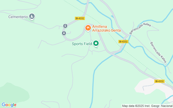Select the orange restaurant fork-and-knife pin
The height and width of the screenshot is (108, 173).
coord(88,28)
